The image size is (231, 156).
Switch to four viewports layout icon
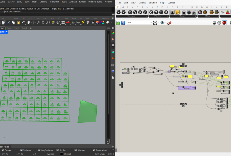[63, 23]
